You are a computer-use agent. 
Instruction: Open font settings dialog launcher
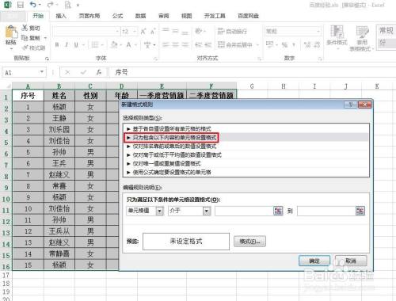pos(155,59)
